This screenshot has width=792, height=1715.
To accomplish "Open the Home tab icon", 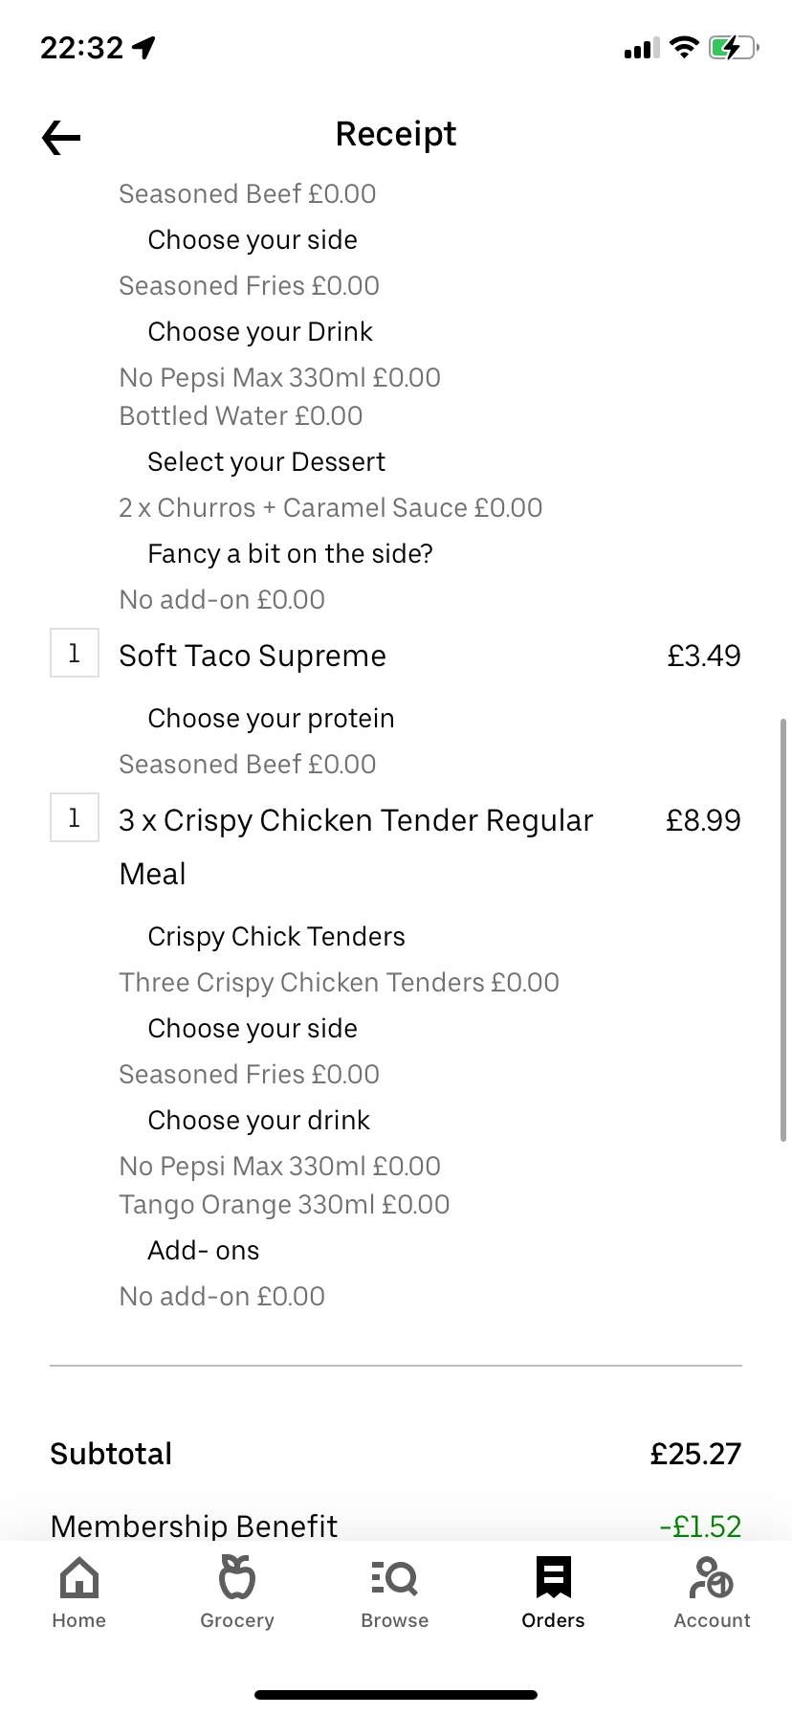I will [78, 1578].
